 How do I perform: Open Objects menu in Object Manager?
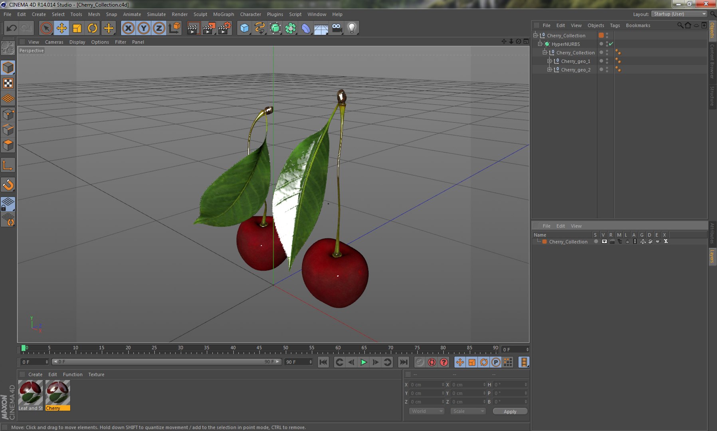(596, 25)
